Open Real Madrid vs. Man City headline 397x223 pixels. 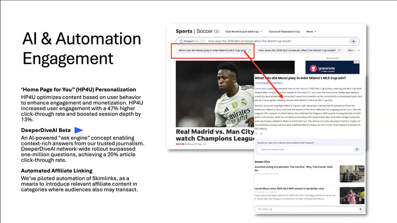[x=215, y=135]
